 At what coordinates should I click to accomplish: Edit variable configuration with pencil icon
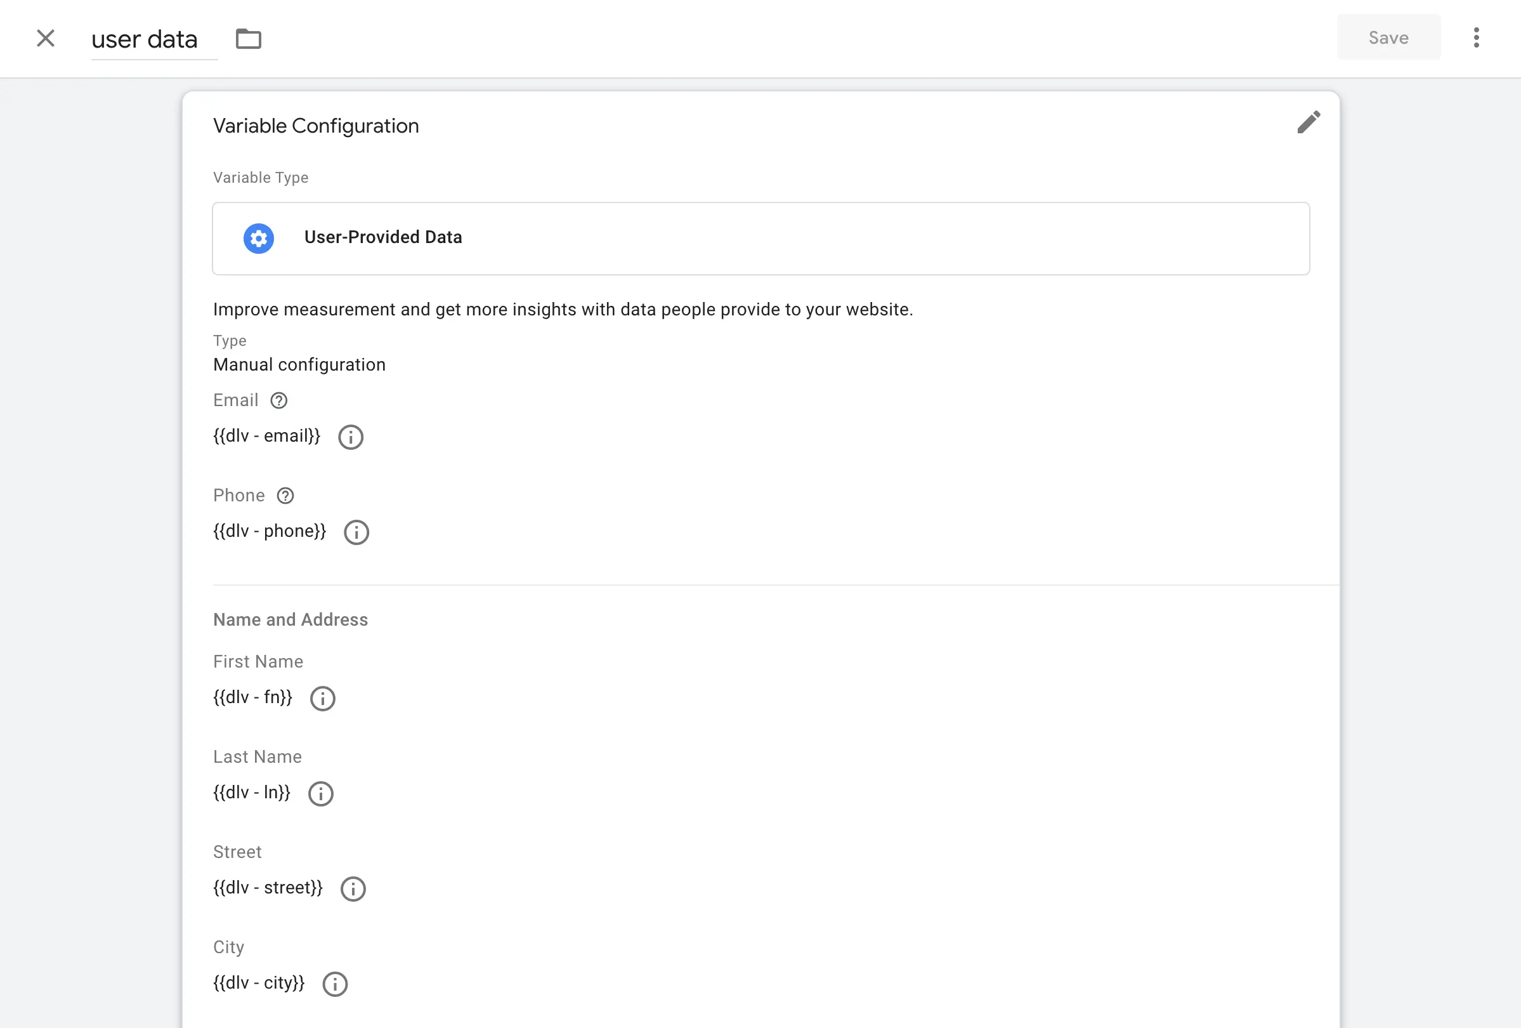(1309, 122)
